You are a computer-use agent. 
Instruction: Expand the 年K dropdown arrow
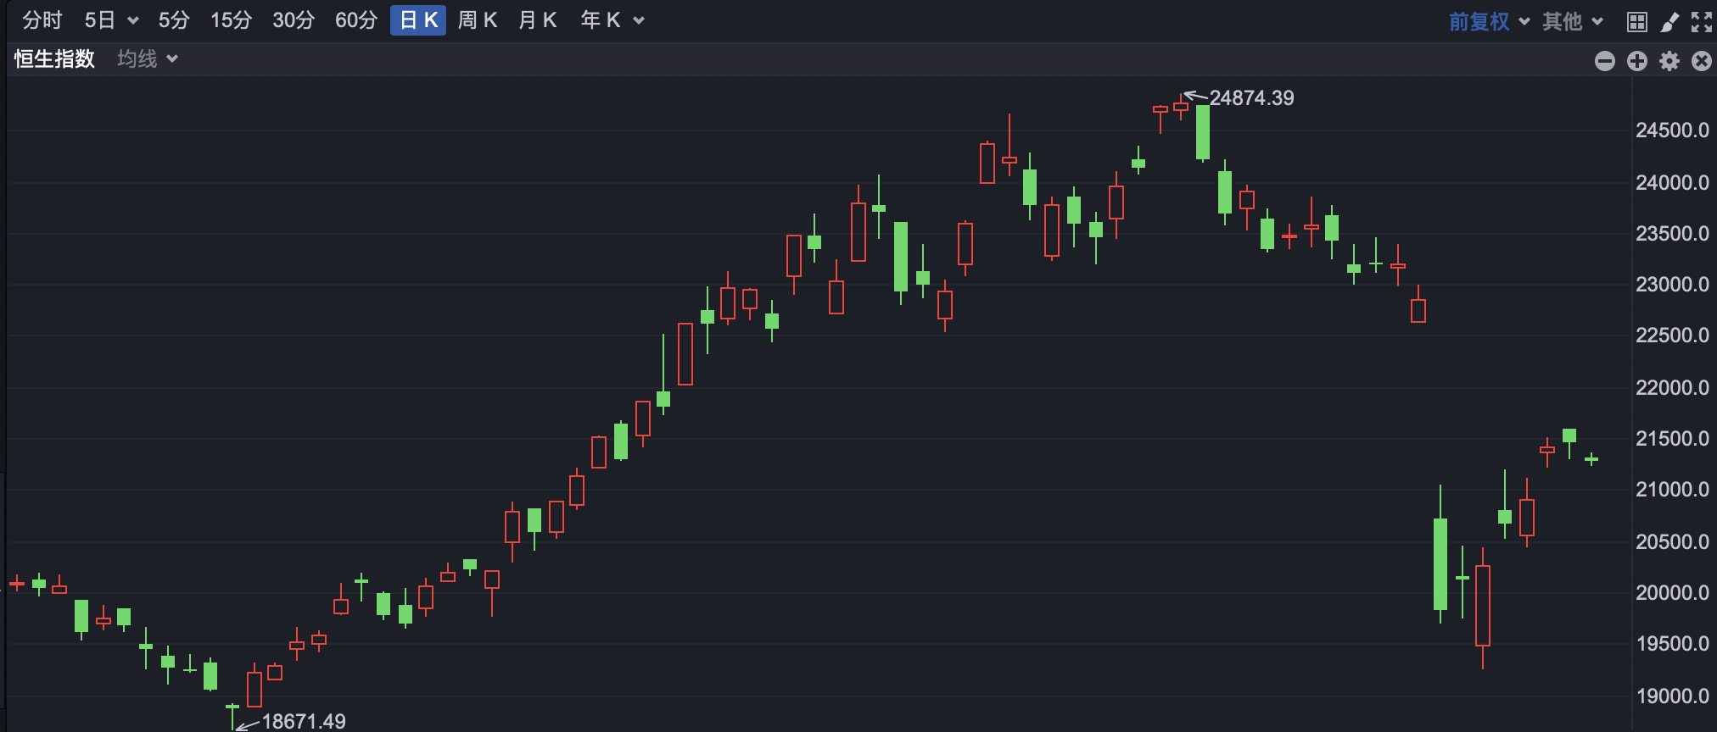[x=639, y=21]
